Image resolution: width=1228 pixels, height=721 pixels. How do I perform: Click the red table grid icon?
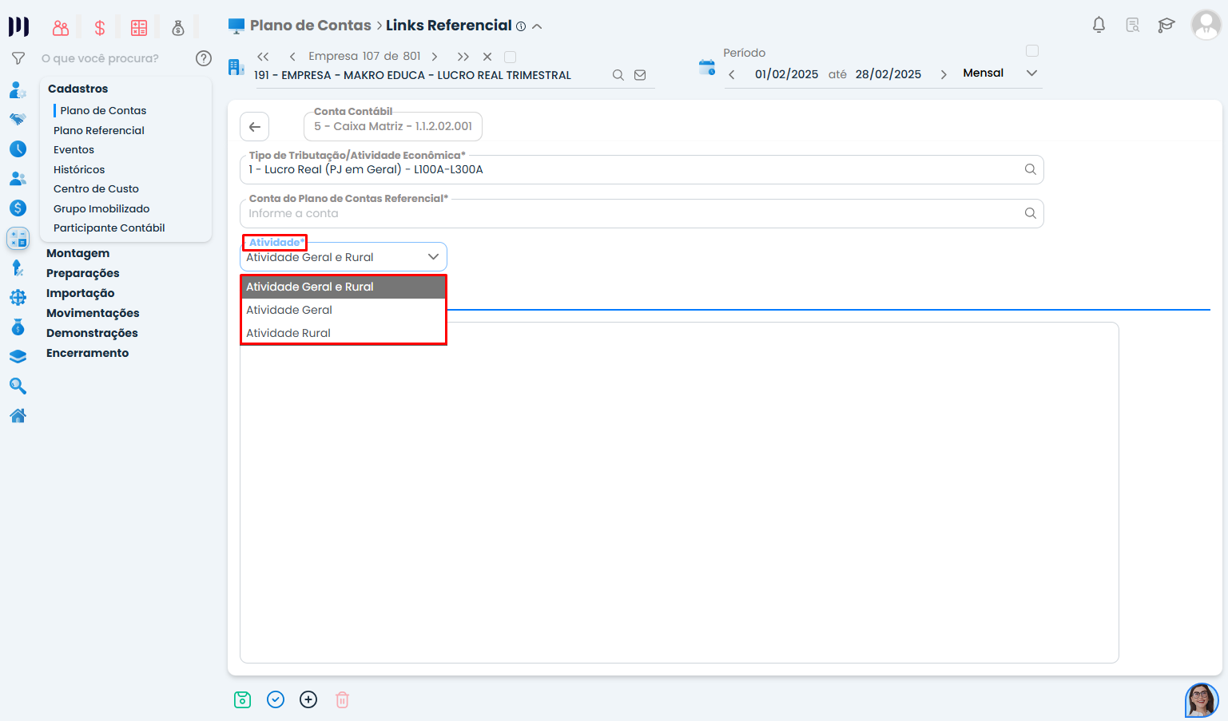139,28
